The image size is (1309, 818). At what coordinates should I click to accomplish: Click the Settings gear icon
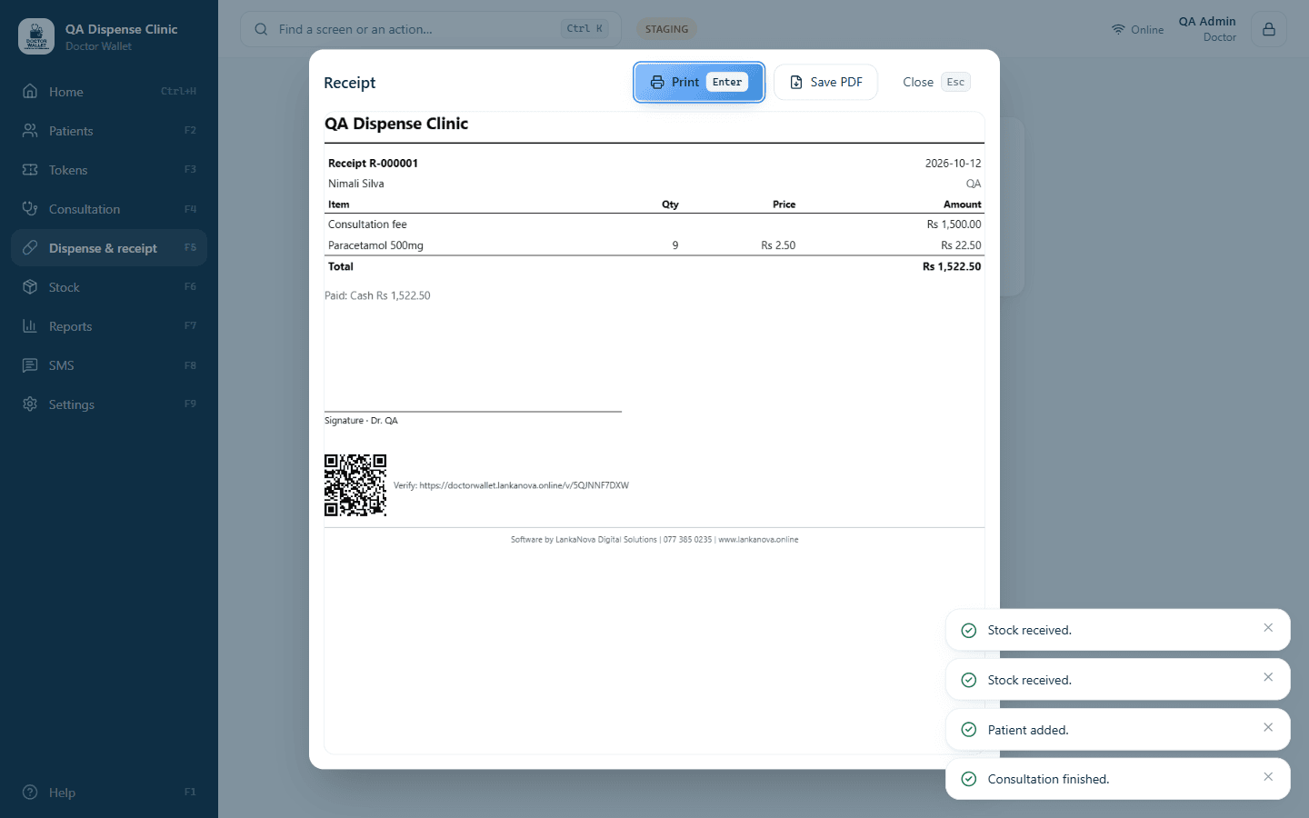click(x=30, y=404)
